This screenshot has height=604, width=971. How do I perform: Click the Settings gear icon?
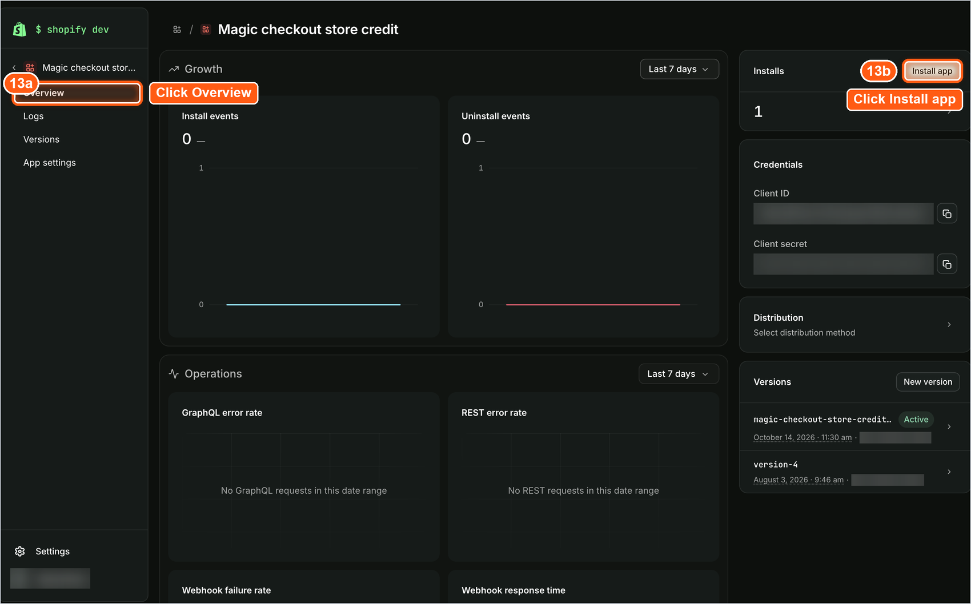20,551
